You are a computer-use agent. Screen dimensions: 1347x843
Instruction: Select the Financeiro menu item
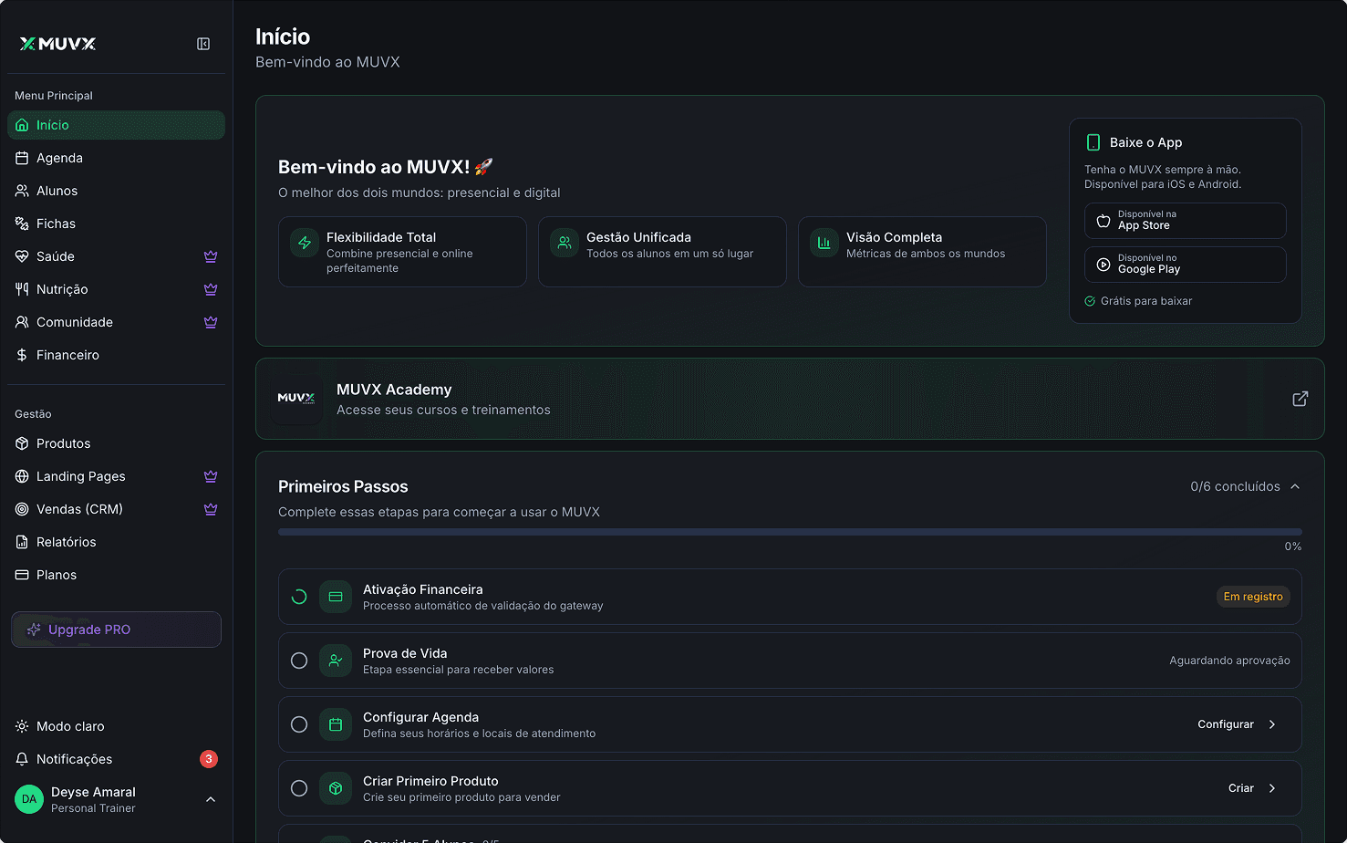pyautogui.click(x=66, y=354)
